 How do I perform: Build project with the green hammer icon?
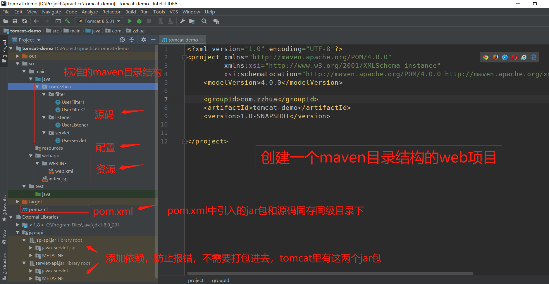(x=68, y=21)
